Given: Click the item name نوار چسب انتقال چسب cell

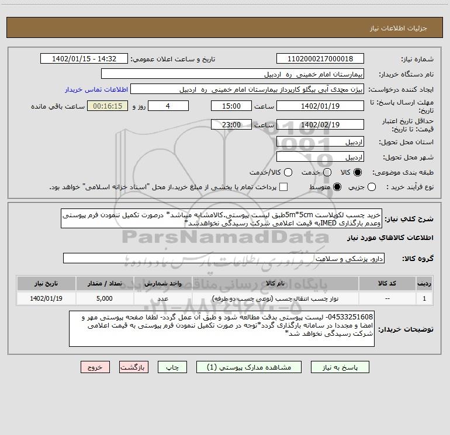Looking at the screenshot, I should tap(275, 298).
